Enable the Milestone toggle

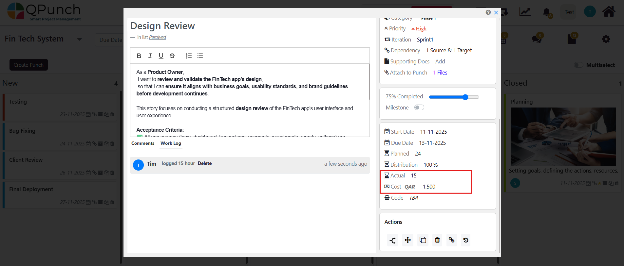click(419, 108)
